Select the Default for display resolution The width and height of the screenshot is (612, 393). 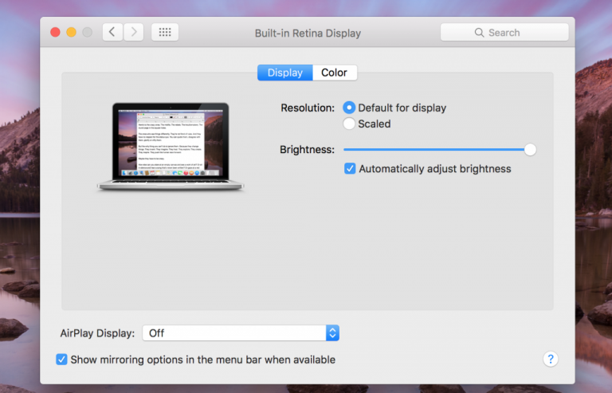point(349,108)
